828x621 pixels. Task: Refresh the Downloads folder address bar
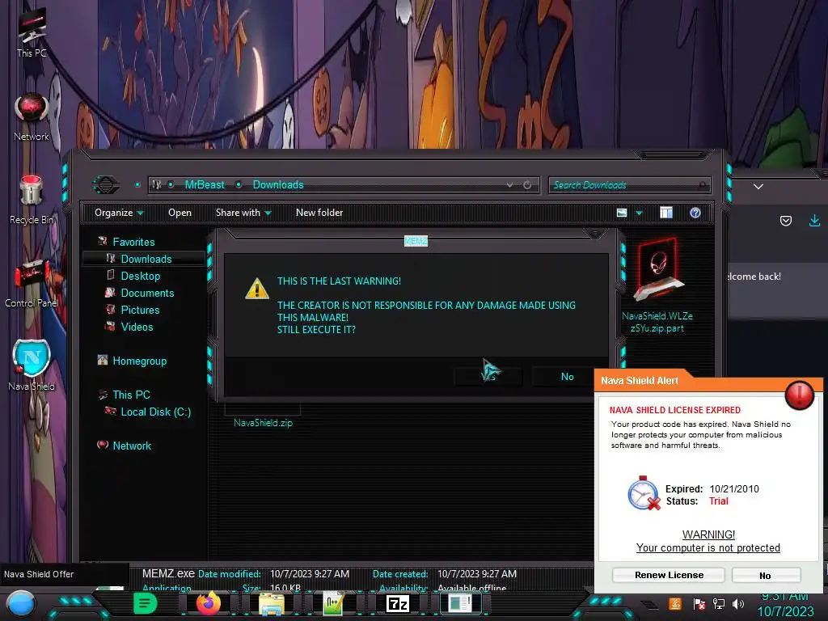[x=527, y=185]
